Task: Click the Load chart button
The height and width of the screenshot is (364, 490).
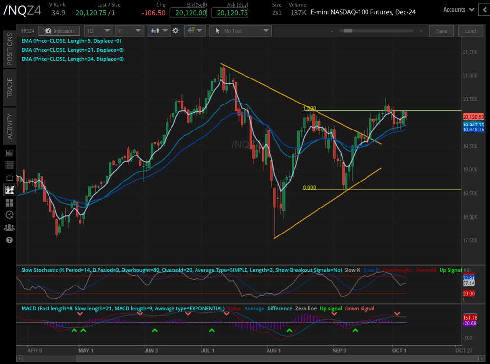Action: (470, 31)
